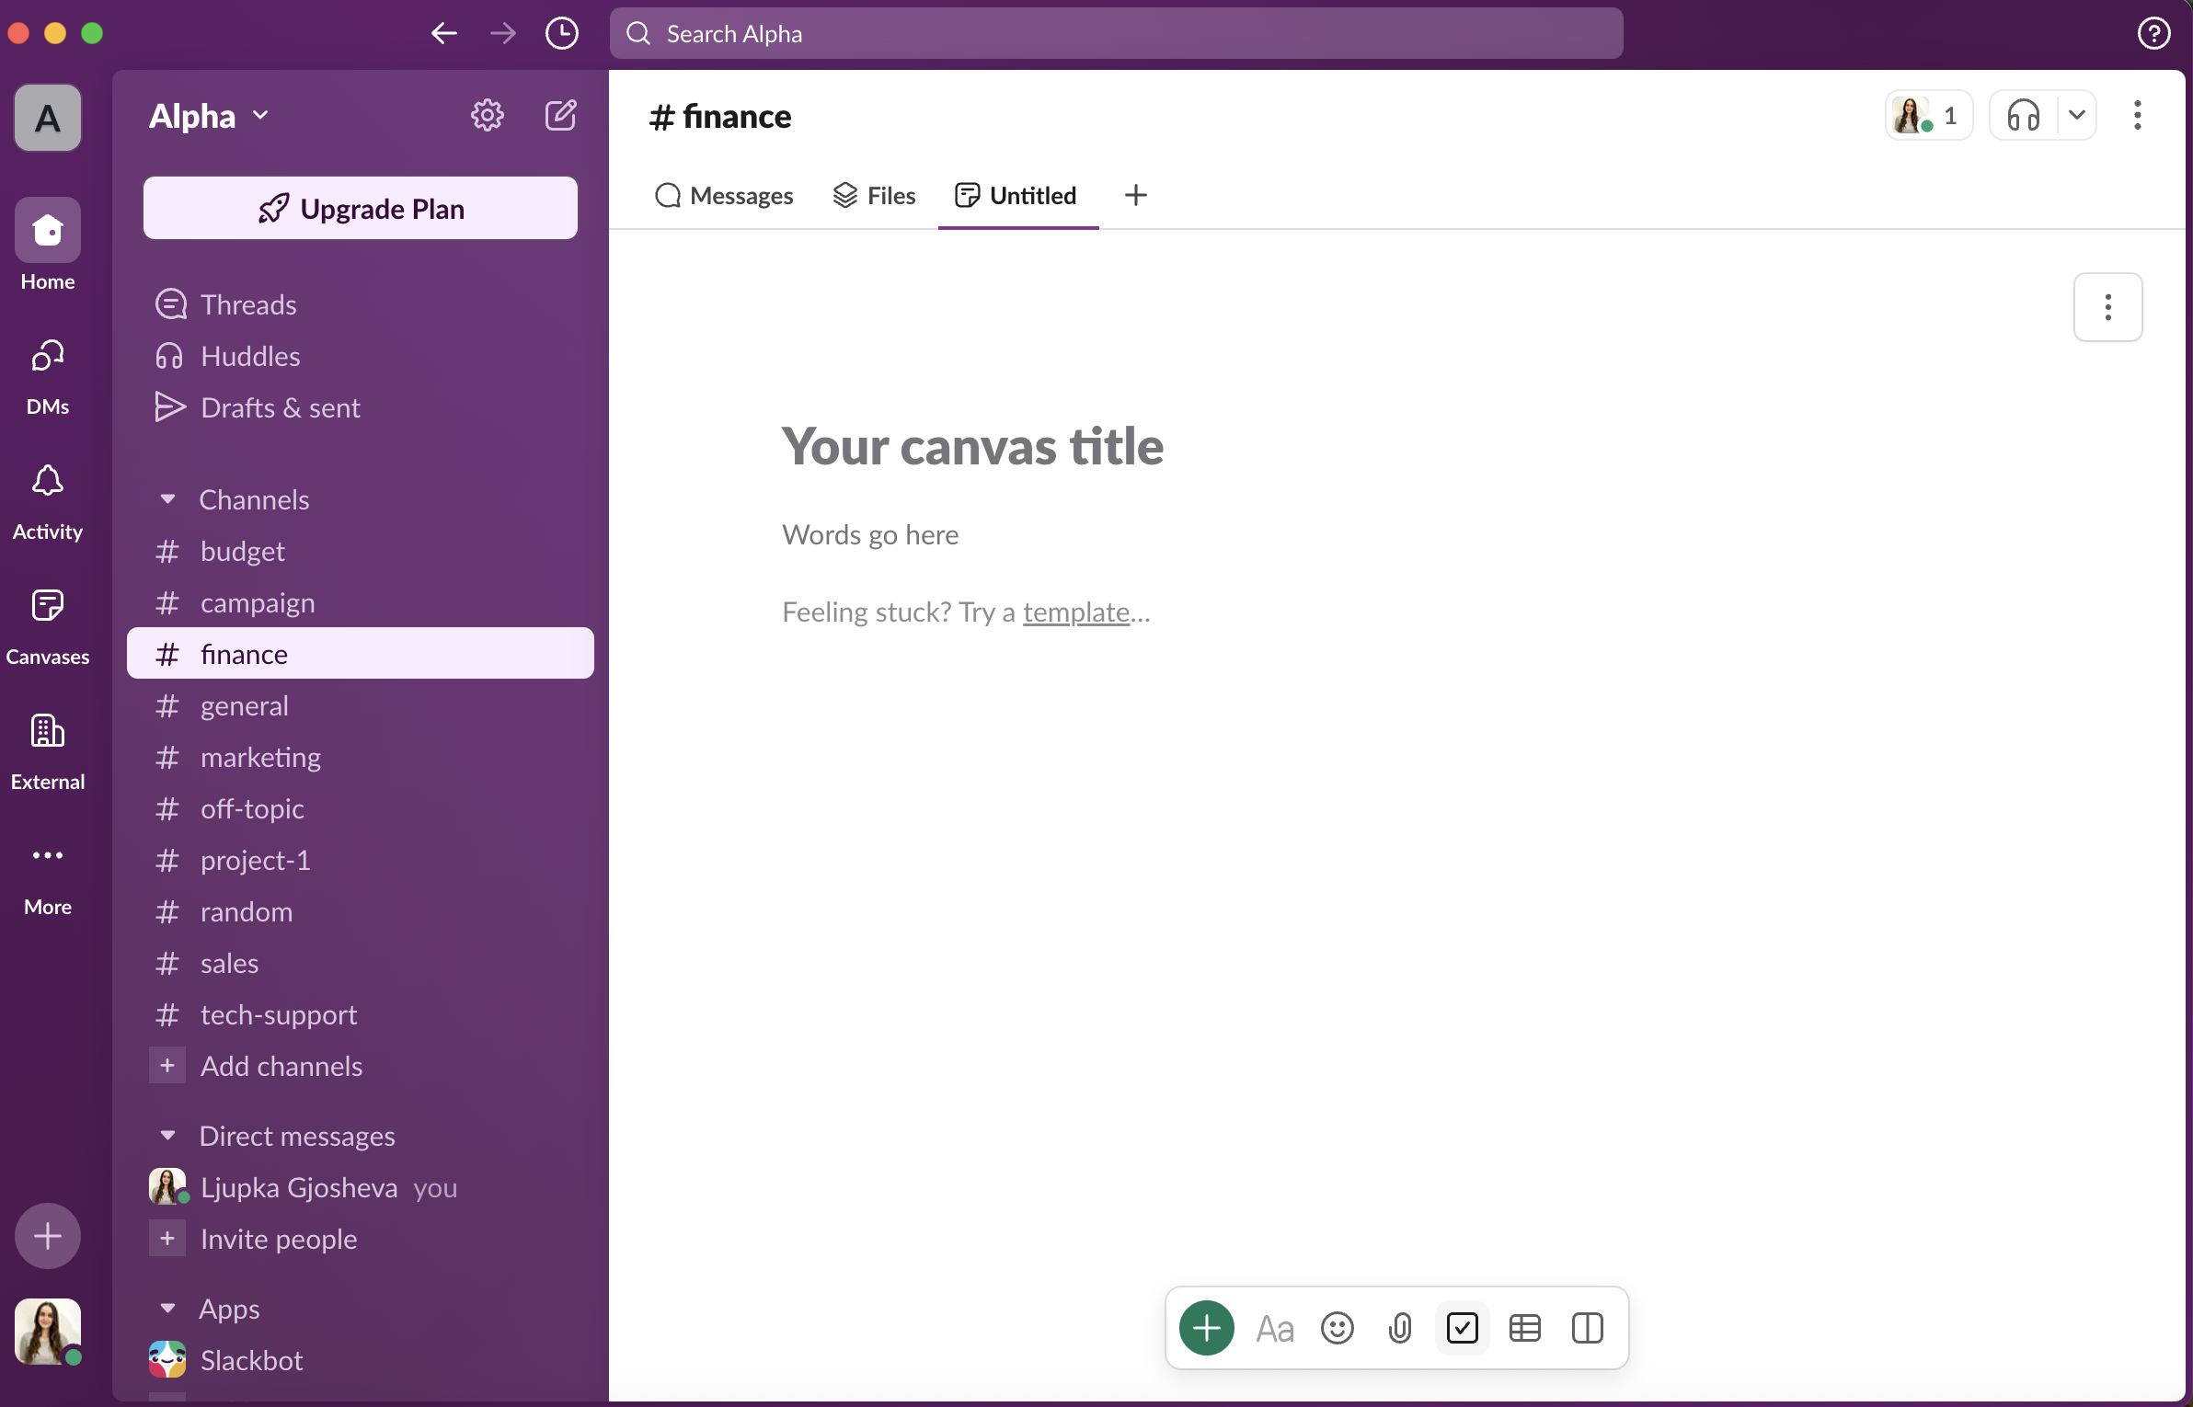The width and height of the screenshot is (2193, 1407).
Task: Switch to the Messages tab
Action: 723,196
